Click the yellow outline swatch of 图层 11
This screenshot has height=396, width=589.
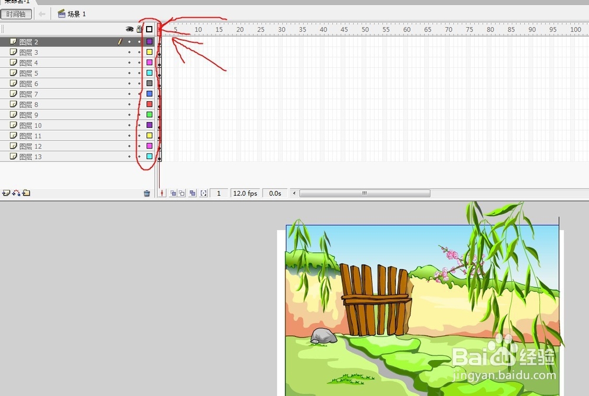[x=150, y=136]
